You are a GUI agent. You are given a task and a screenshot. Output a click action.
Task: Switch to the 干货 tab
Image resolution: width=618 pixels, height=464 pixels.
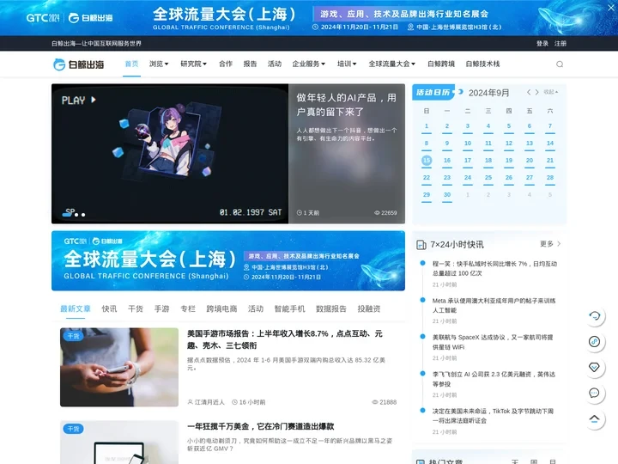[x=136, y=308]
